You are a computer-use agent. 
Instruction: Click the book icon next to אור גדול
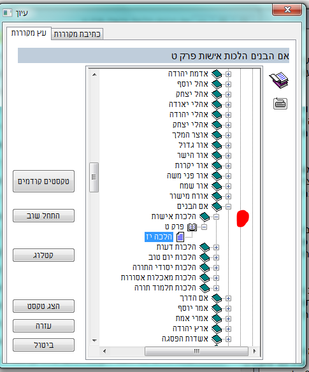click(x=217, y=145)
